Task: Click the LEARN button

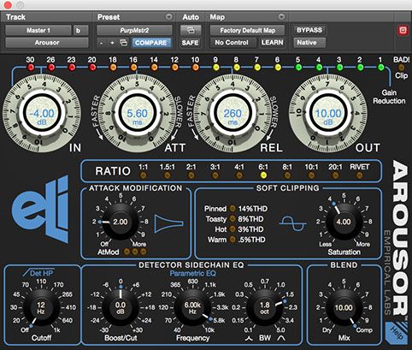Action: point(273,43)
